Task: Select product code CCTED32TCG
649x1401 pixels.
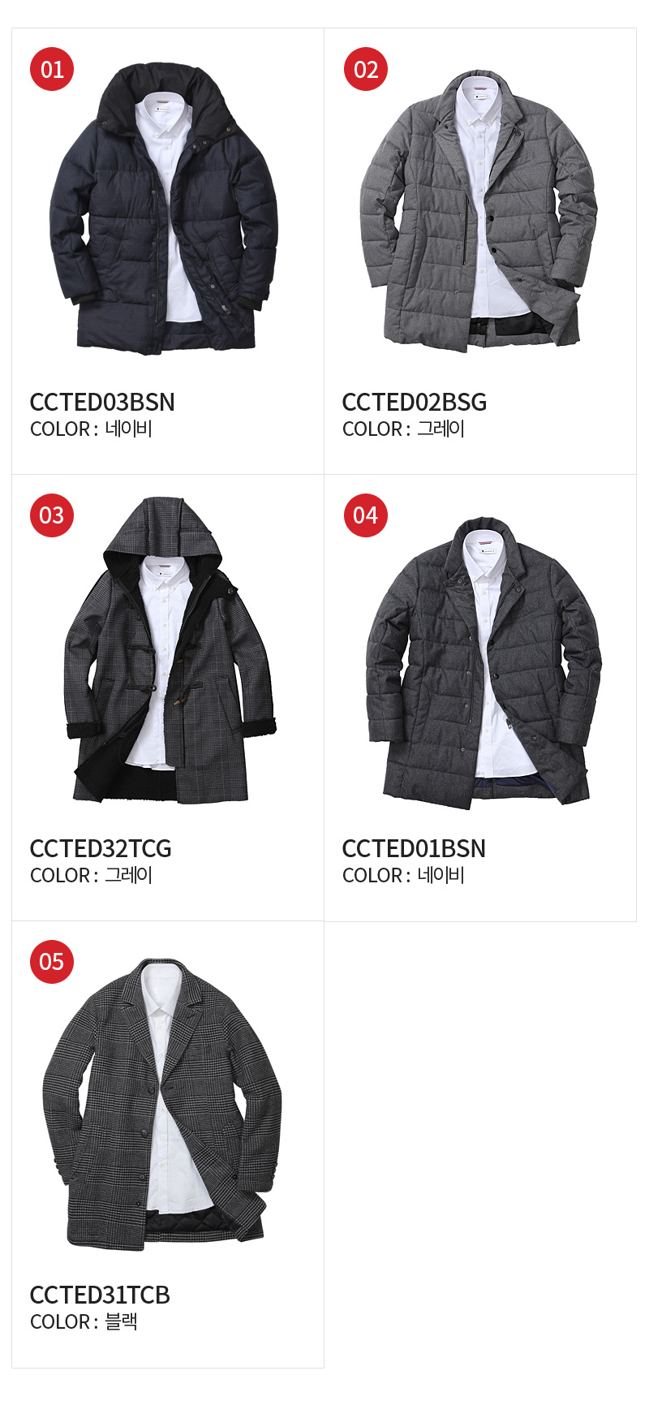Action: pos(101,848)
